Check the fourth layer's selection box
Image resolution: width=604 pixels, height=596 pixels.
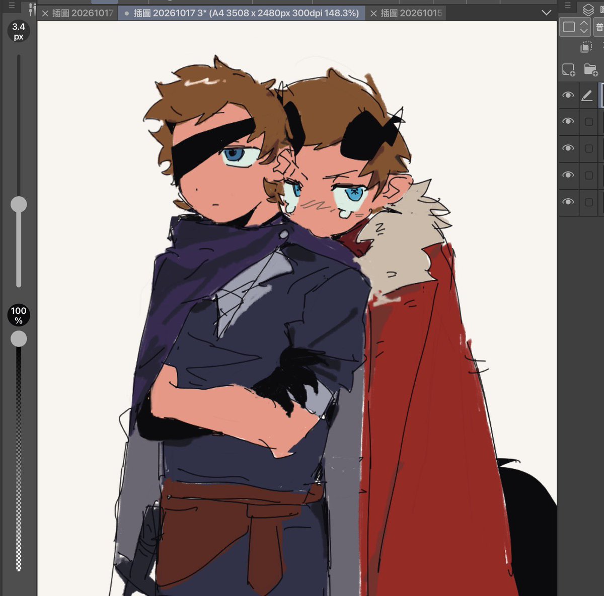[x=589, y=175]
